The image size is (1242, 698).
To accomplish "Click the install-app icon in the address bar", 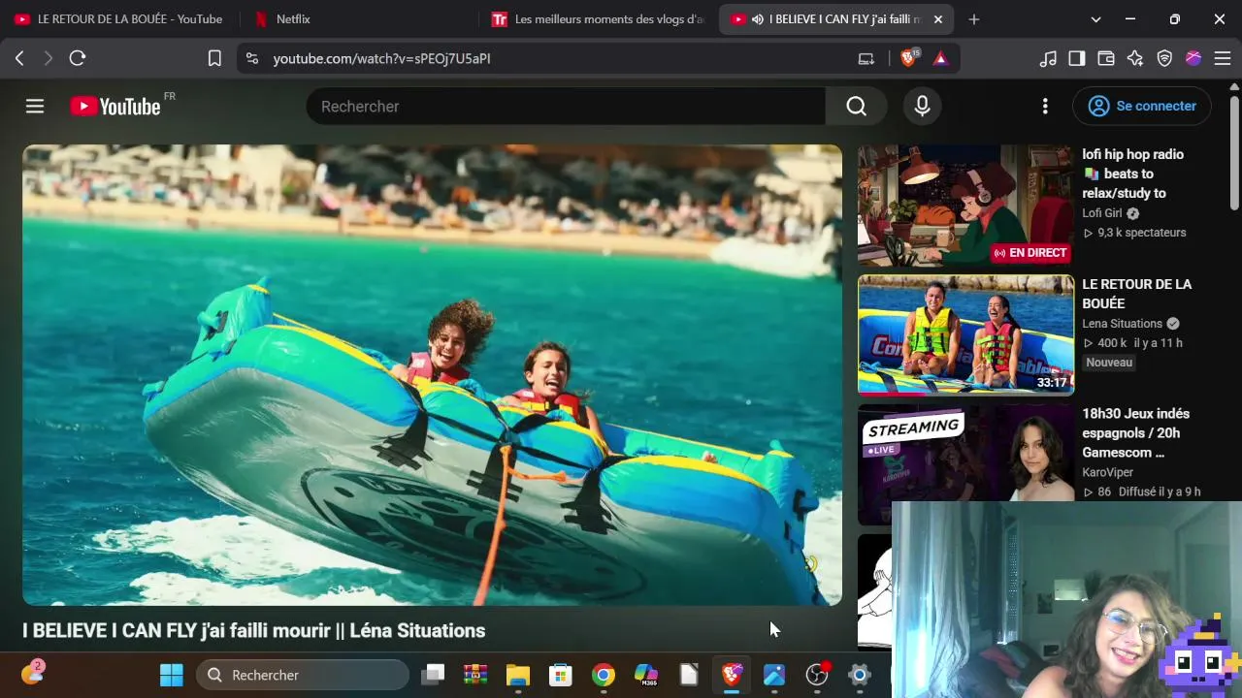I will pos(866,58).
